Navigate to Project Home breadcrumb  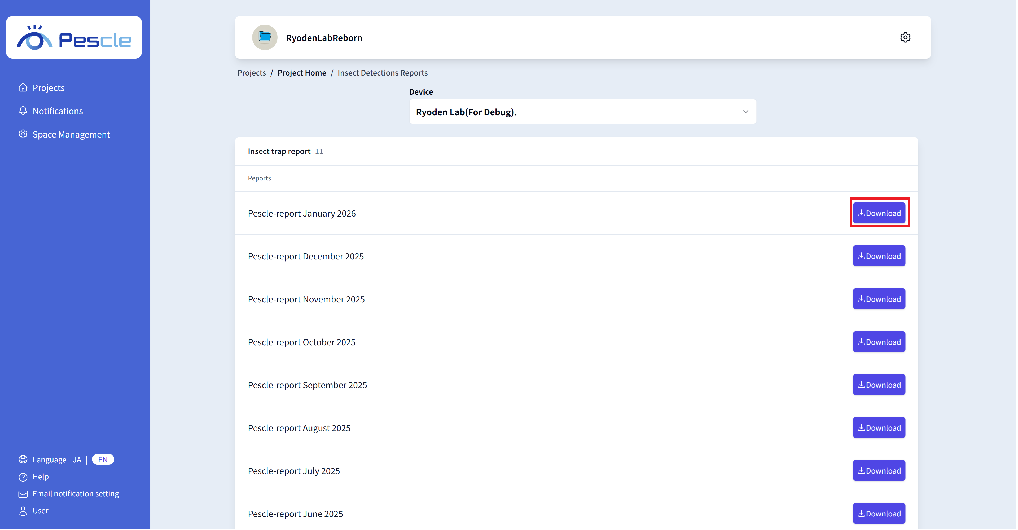[301, 73]
